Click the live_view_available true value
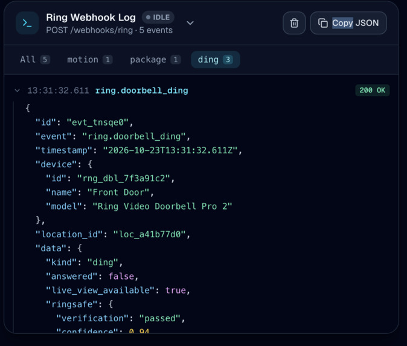 pos(176,290)
